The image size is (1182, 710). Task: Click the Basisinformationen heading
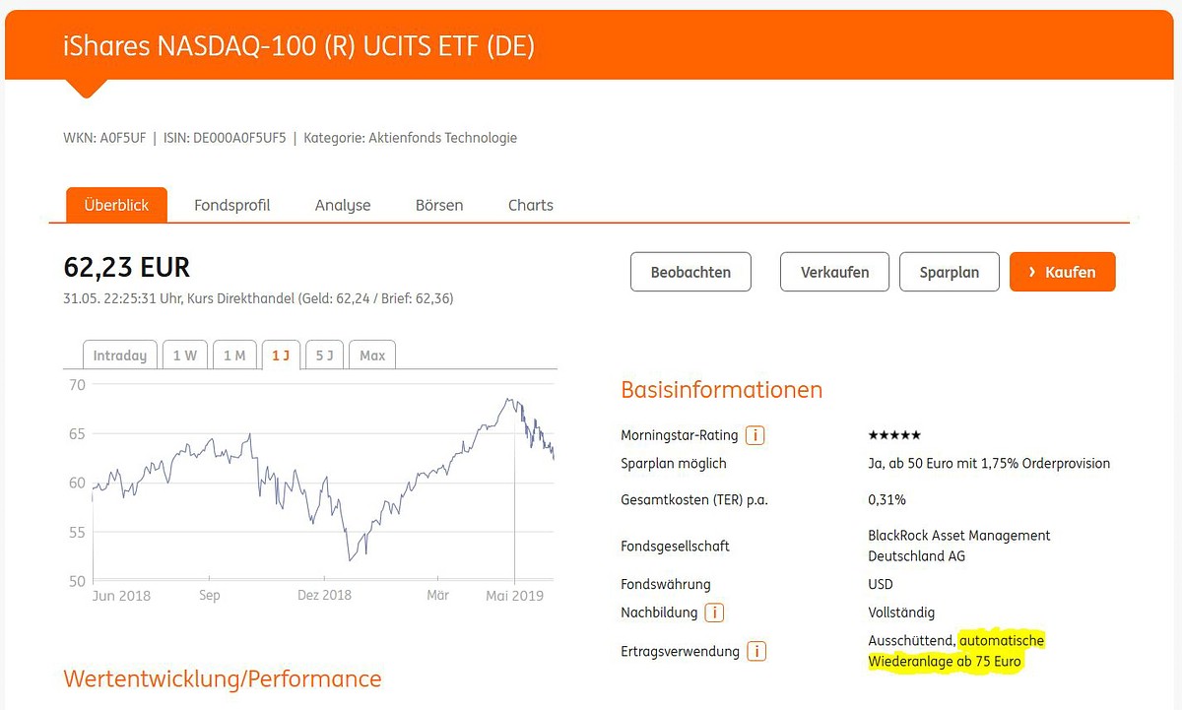[x=721, y=390]
